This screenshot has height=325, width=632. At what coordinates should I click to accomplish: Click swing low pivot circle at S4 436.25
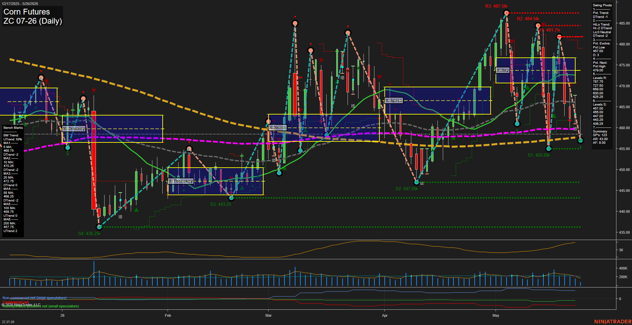click(x=99, y=227)
